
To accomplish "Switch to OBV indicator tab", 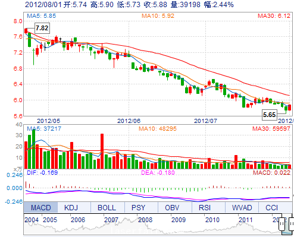I will point(172,207).
